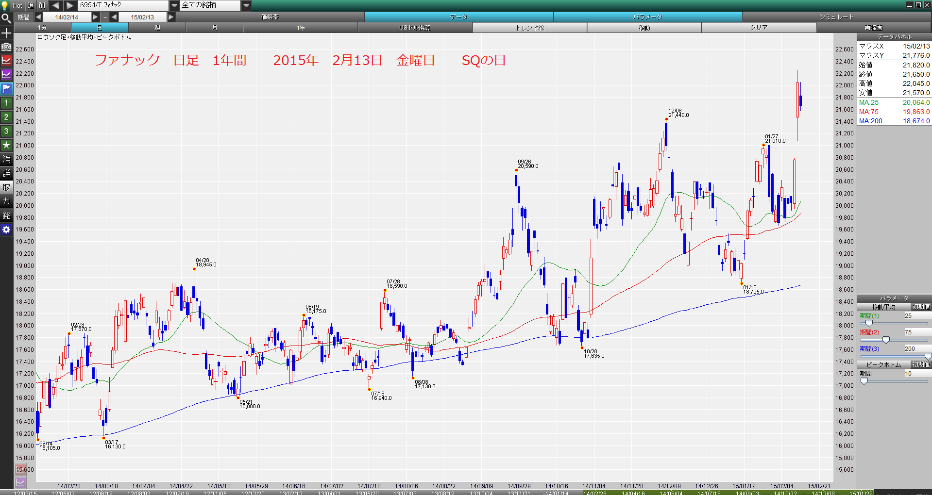Click the Hot button

click(17, 5)
